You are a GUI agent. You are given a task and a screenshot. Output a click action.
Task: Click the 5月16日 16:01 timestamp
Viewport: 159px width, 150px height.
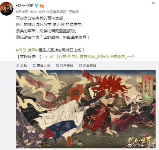(x=27, y=12)
